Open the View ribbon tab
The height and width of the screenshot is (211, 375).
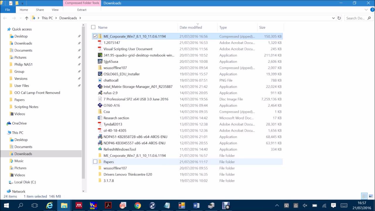tap(55, 10)
